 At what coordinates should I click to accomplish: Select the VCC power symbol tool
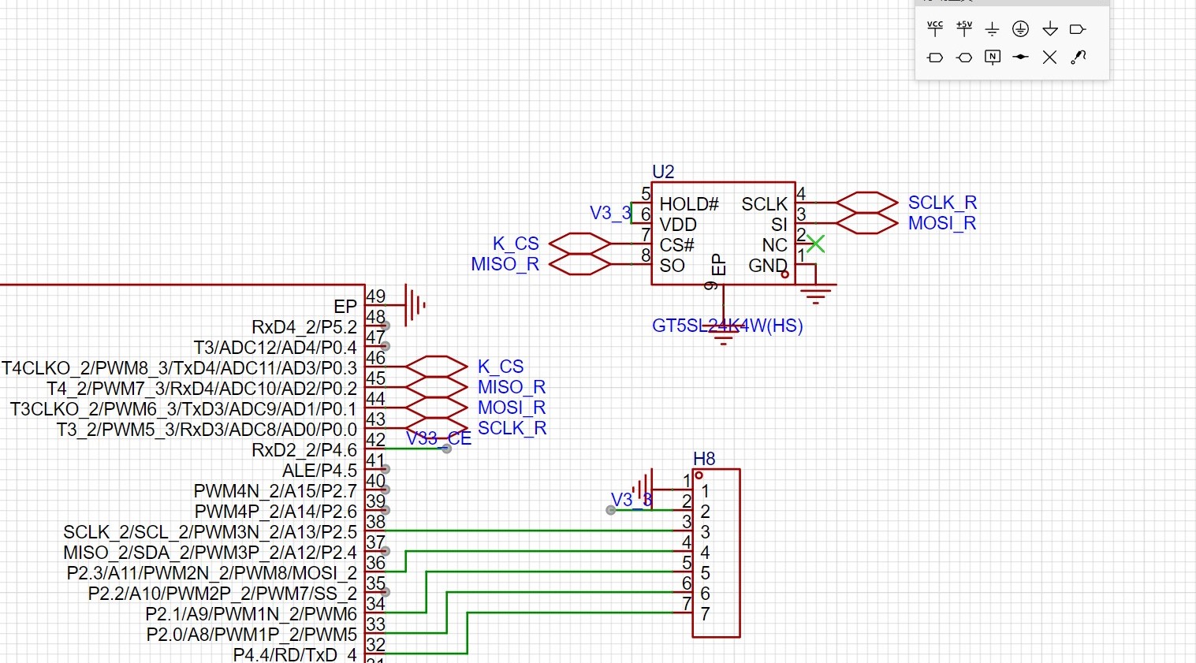pyautogui.click(x=935, y=29)
